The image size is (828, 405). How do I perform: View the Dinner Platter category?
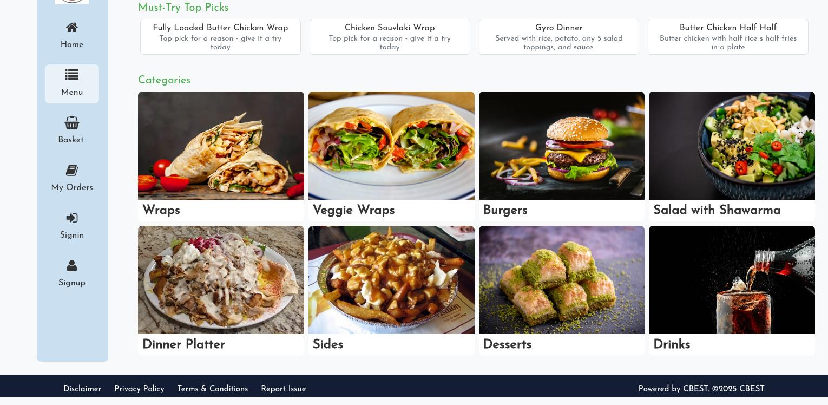(x=221, y=290)
